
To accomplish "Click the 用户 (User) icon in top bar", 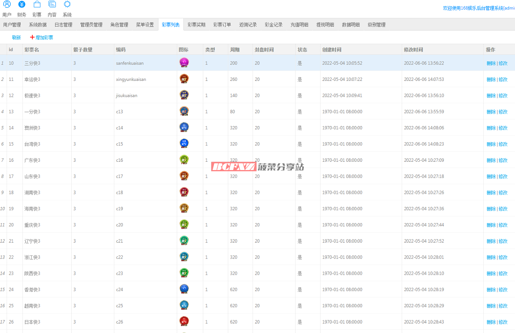I will click(7, 5).
